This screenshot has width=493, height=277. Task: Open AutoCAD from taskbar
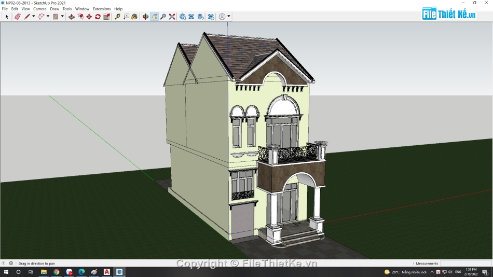pos(106,272)
